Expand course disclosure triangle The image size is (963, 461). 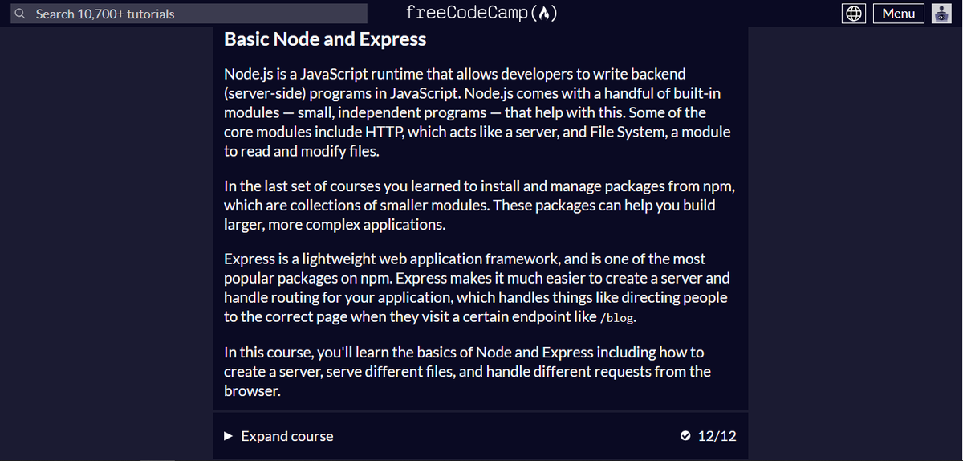(x=228, y=436)
